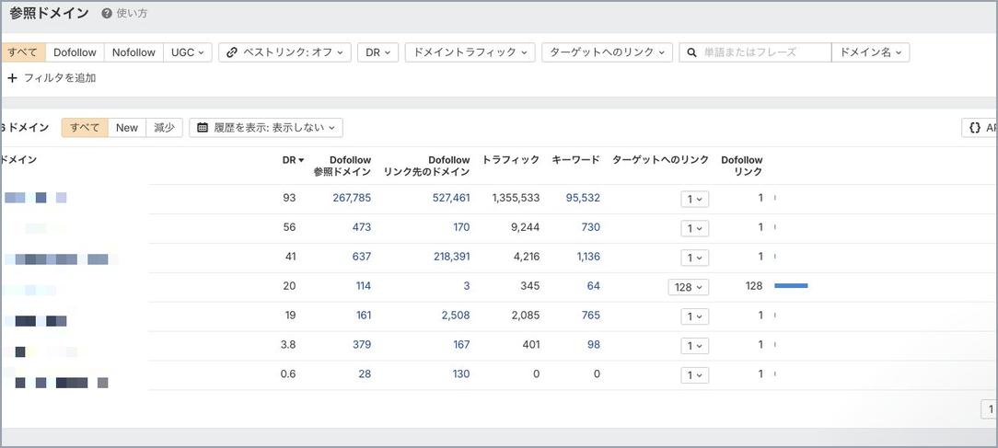This screenshot has height=448, width=998.
Task: Select the すべて link-type filter tab
Action: tap(23, 52)
